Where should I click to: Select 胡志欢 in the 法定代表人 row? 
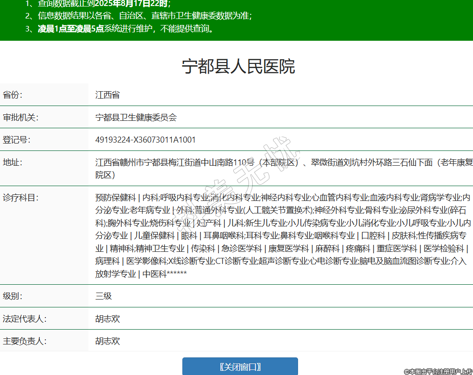click(107, 319)
